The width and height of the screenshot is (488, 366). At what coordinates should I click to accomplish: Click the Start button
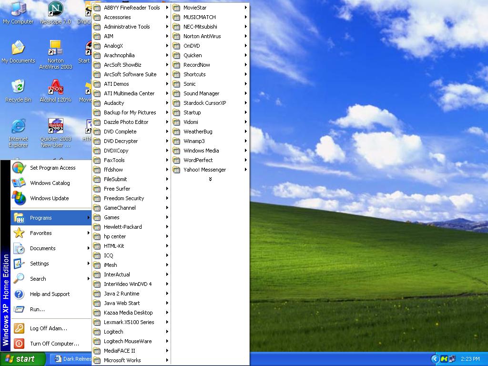[23, 359]
